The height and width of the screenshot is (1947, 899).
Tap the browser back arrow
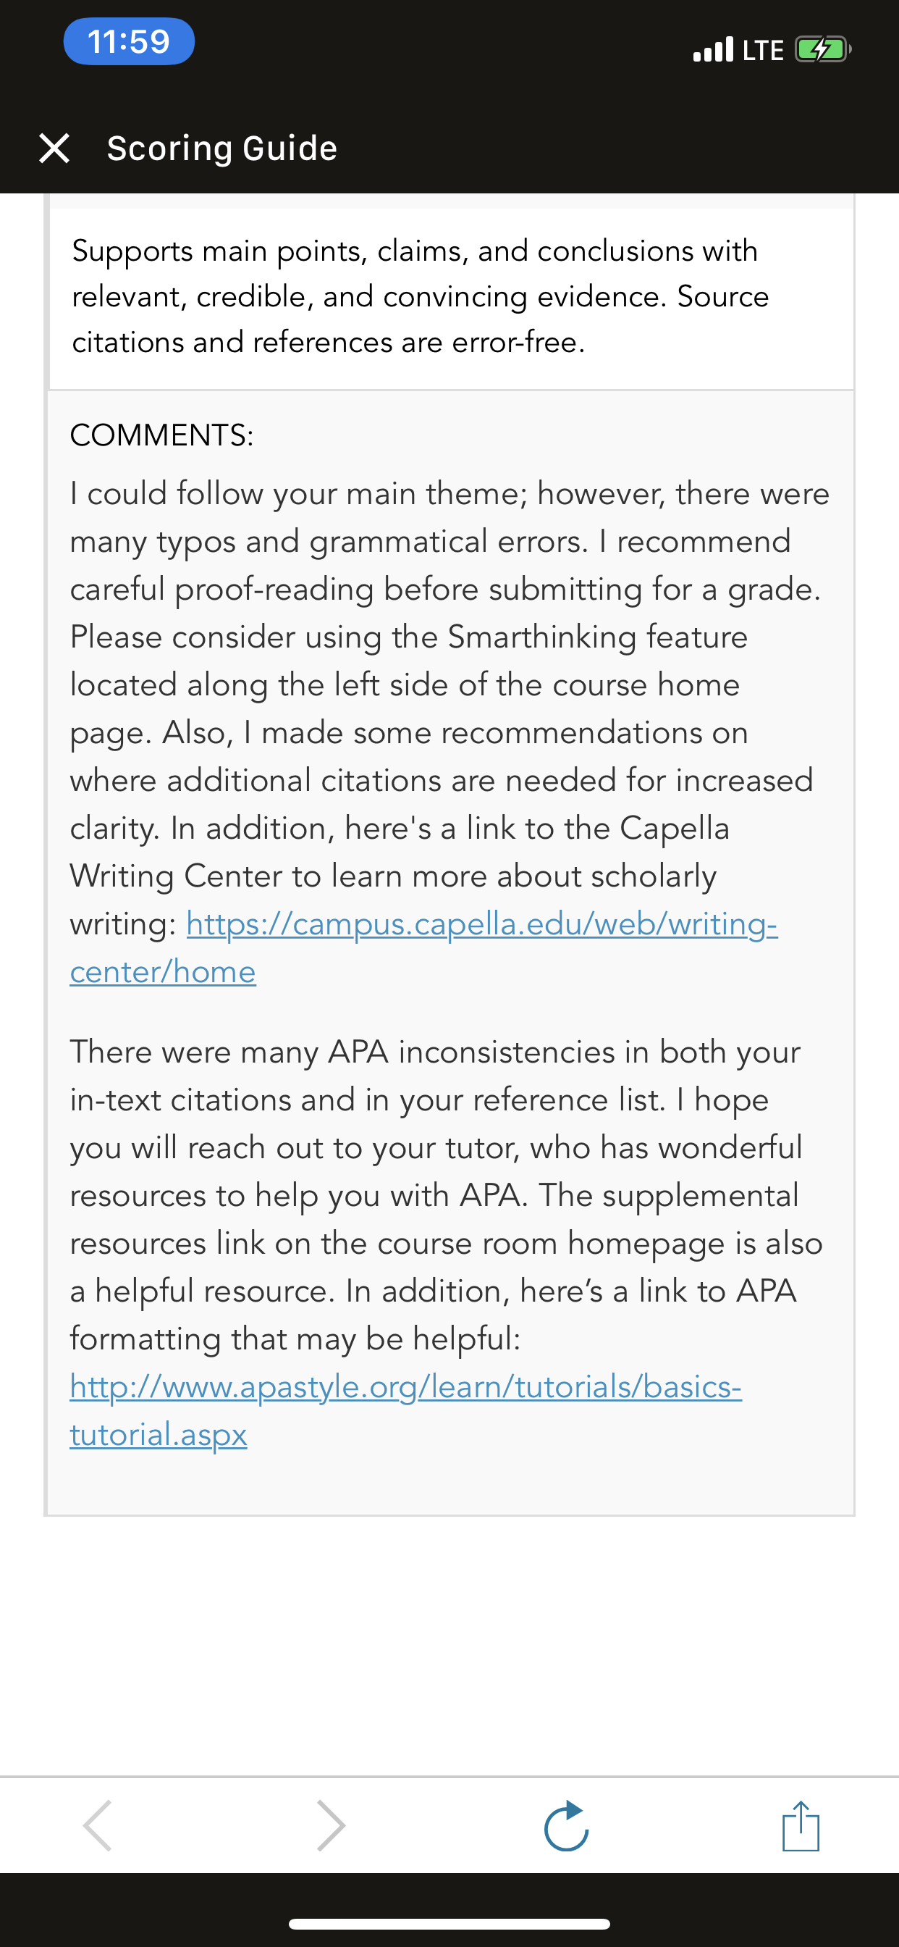[x=98, y=1825]
